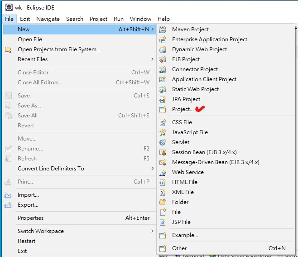
Task: Open the Navigate menu in the menu bar
Action: (48, 19)
